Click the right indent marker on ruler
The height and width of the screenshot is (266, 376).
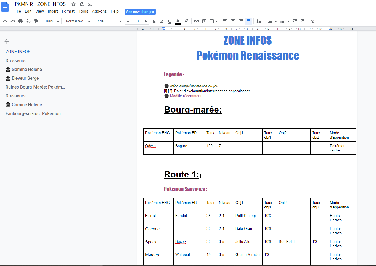click(330, 29)
